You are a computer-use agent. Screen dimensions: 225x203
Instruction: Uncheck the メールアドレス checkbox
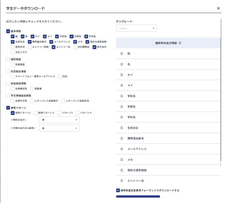51,42
